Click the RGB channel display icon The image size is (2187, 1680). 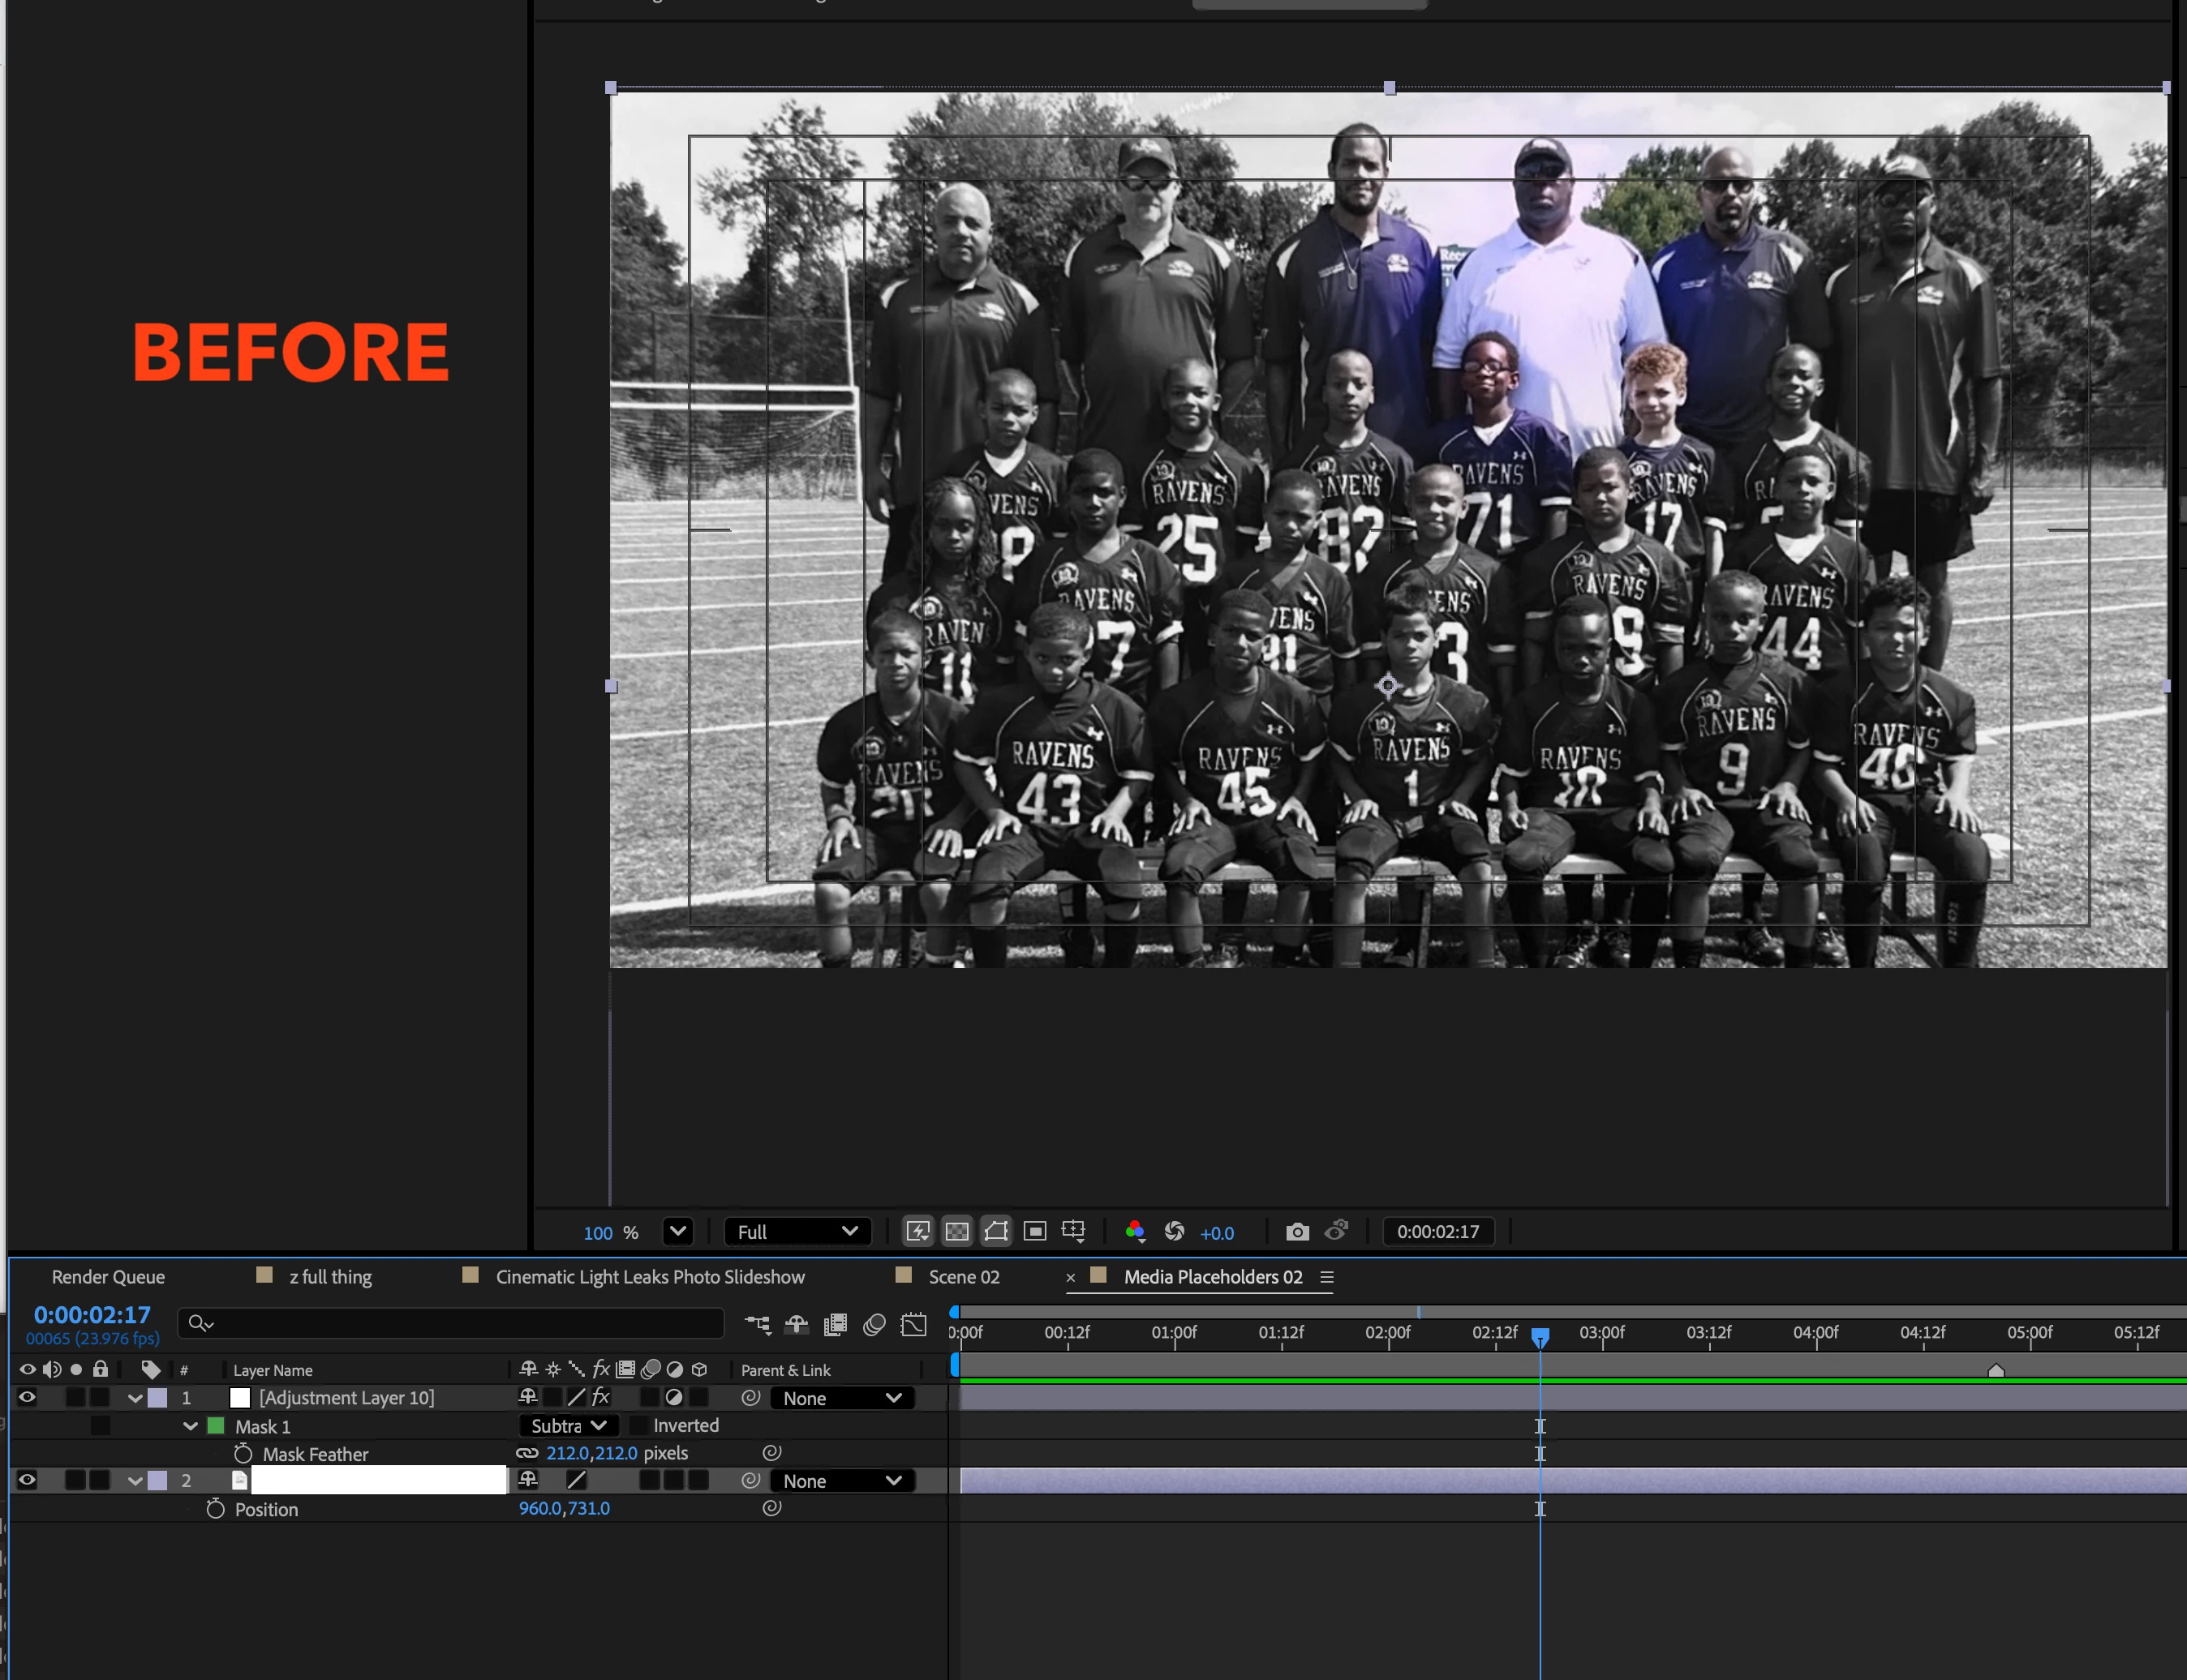coord(1135,1231)
